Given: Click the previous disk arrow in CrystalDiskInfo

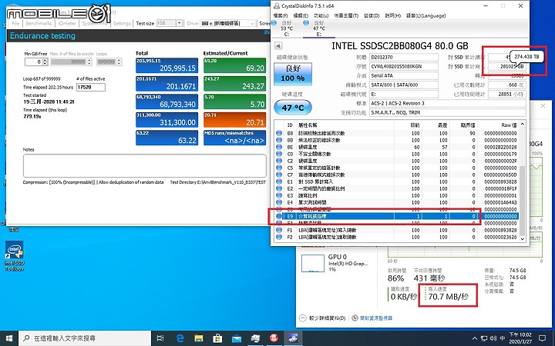Looking at the screenshot, I should pos(278,46).
